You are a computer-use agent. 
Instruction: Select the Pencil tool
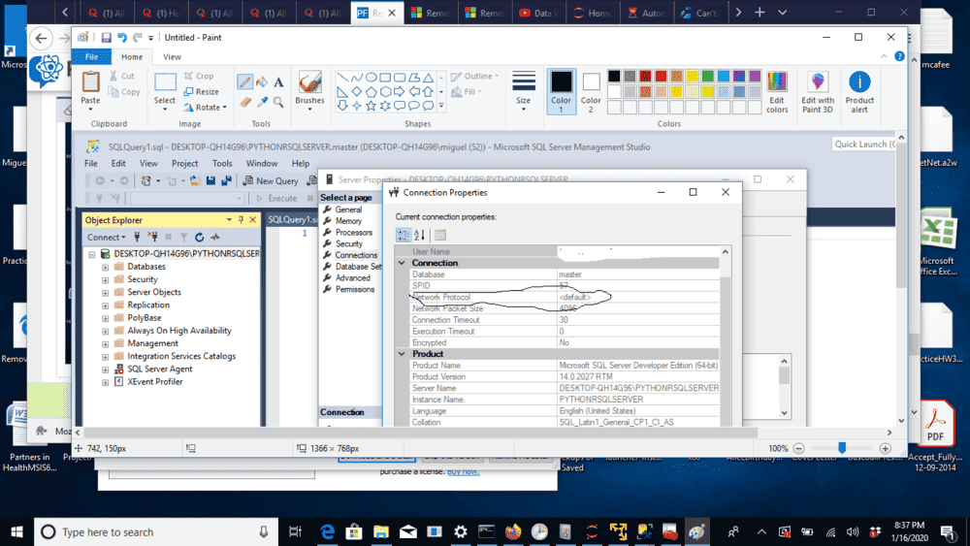pos(245,82)
